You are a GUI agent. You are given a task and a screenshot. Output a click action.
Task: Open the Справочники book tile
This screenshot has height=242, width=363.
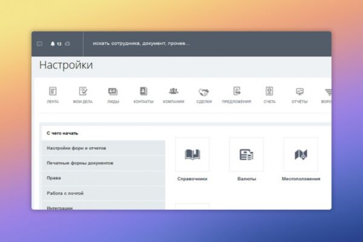pyautogui.click(x=192, y=154)
